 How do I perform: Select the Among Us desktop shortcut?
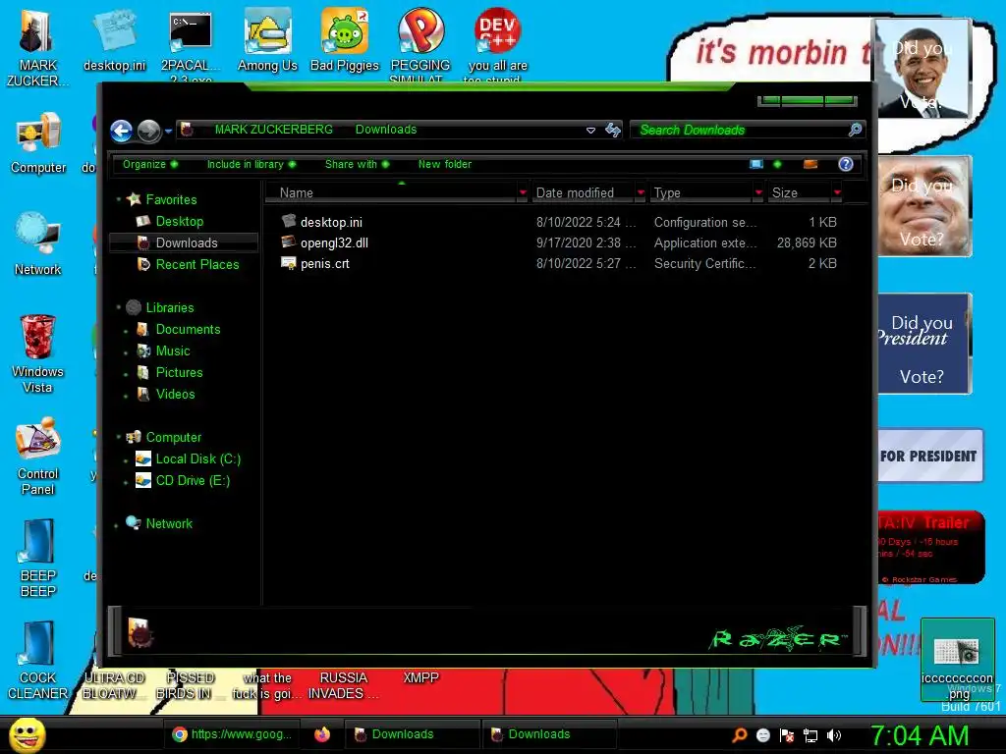tap(267, 41)
